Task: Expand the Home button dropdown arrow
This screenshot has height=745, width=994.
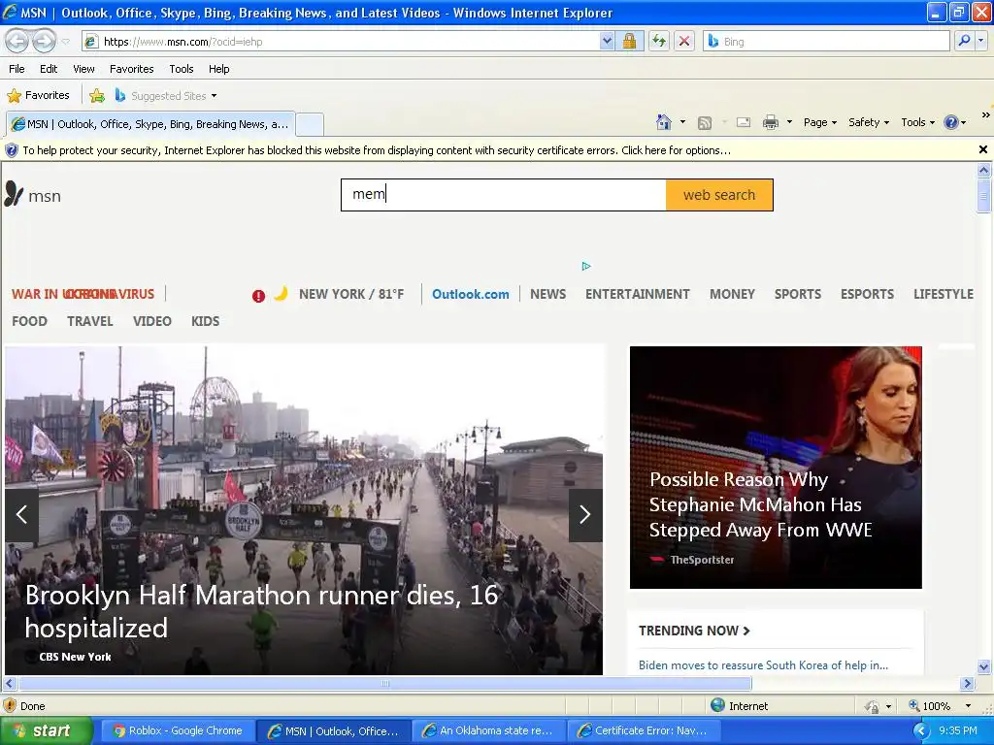Action: 682,121
